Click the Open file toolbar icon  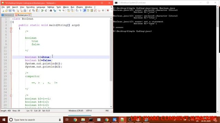pyautogui.click(x=6, y=11)
